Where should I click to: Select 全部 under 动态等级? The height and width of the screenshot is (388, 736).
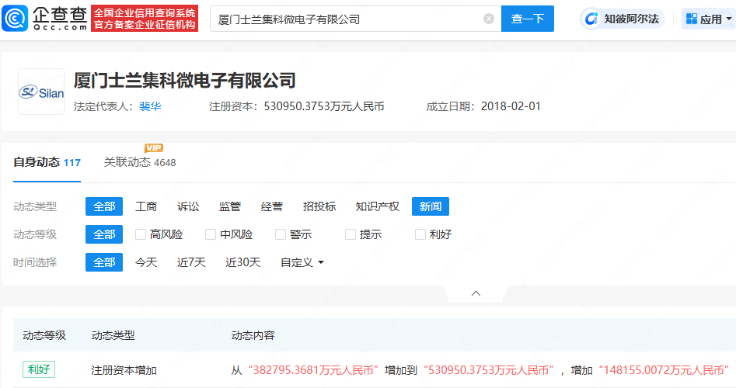click(104, 234)
